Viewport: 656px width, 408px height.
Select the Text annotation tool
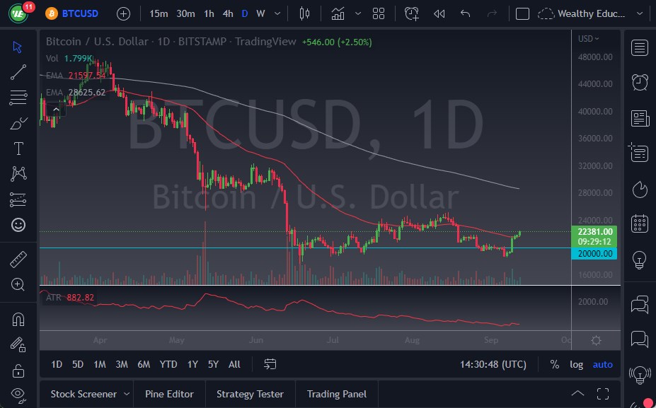(18, 148)
